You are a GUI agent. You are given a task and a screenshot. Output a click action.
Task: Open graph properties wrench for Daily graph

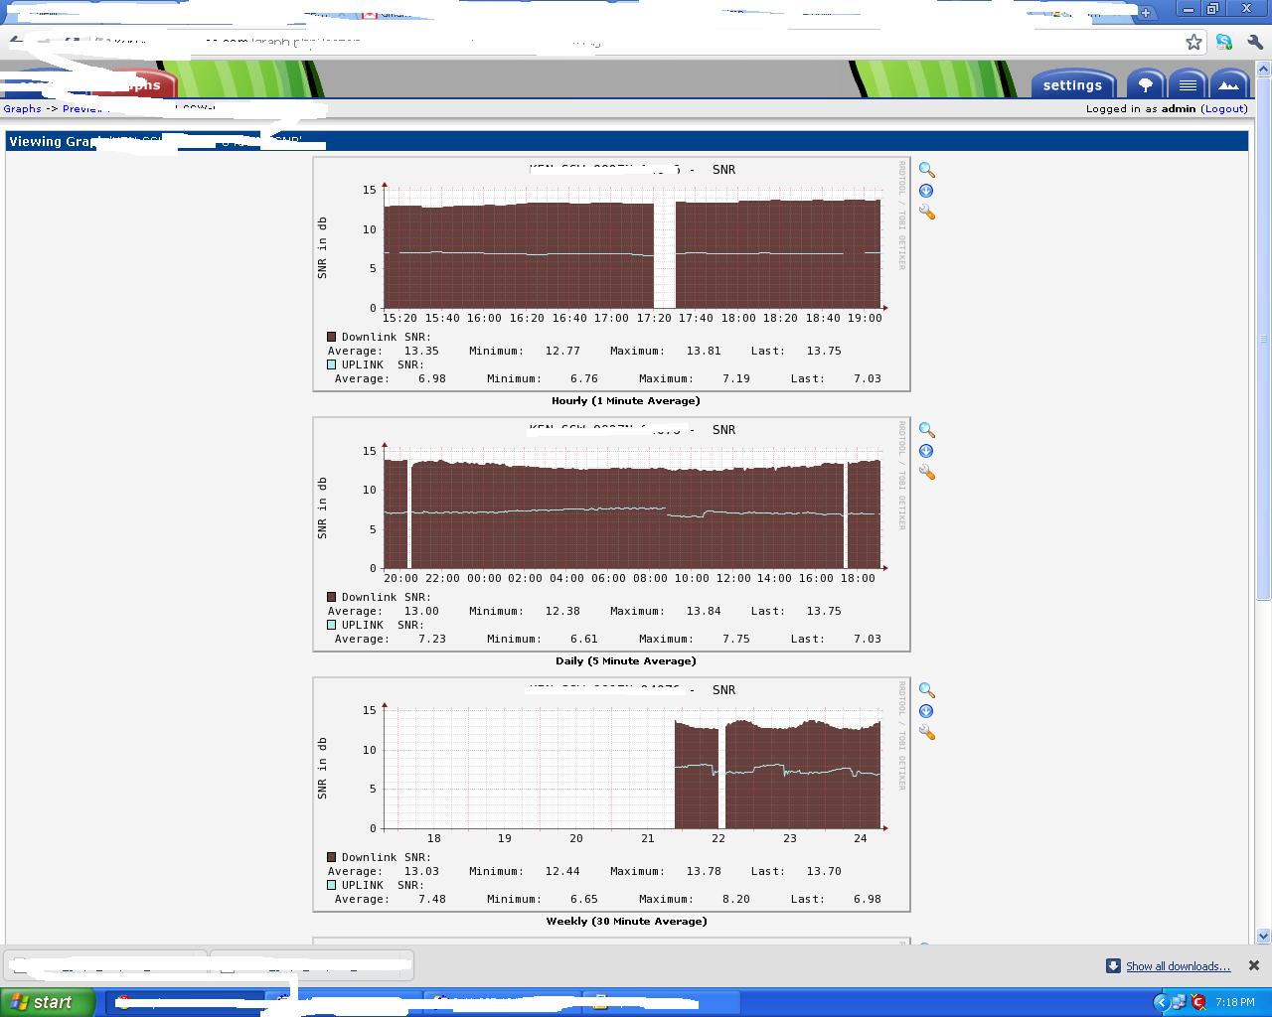point(926,473)
